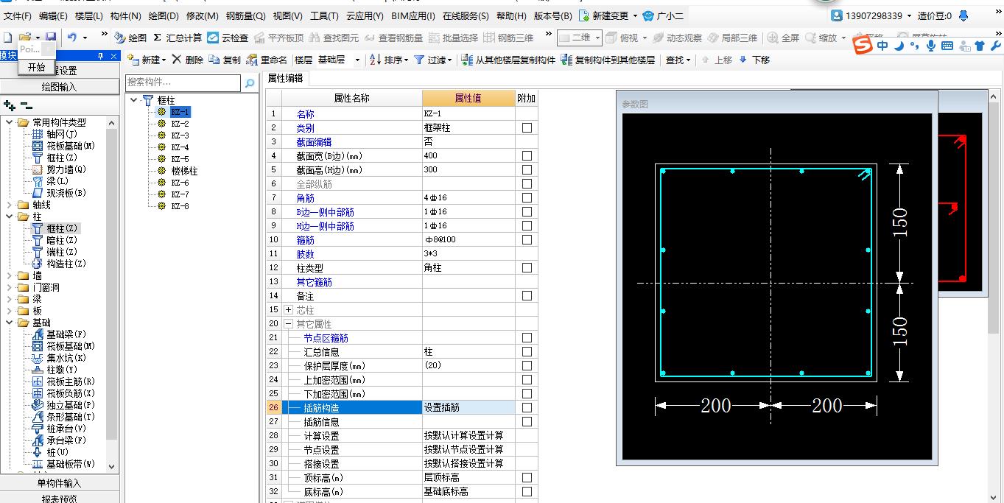The image size is (1004, 503).
Task: Expand the 墙 tree node
Action: pyautogui.click(x=9, y=275)
